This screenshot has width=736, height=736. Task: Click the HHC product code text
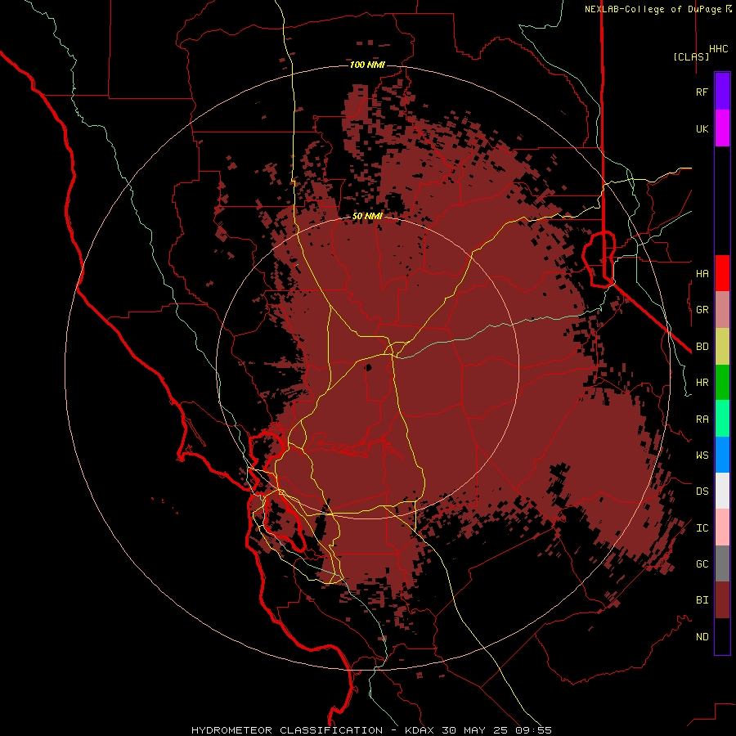click(x=719, y=49)
